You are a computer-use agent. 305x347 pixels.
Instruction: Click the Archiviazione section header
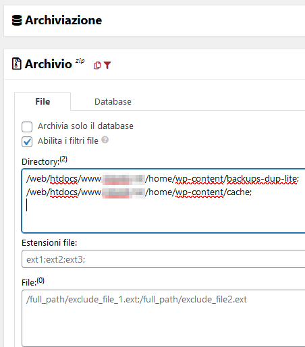tap(63, 20)
